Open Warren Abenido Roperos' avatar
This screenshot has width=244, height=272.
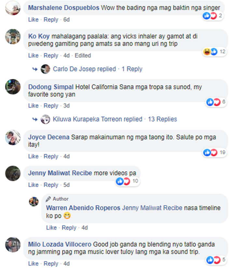[x=34, y=202]
